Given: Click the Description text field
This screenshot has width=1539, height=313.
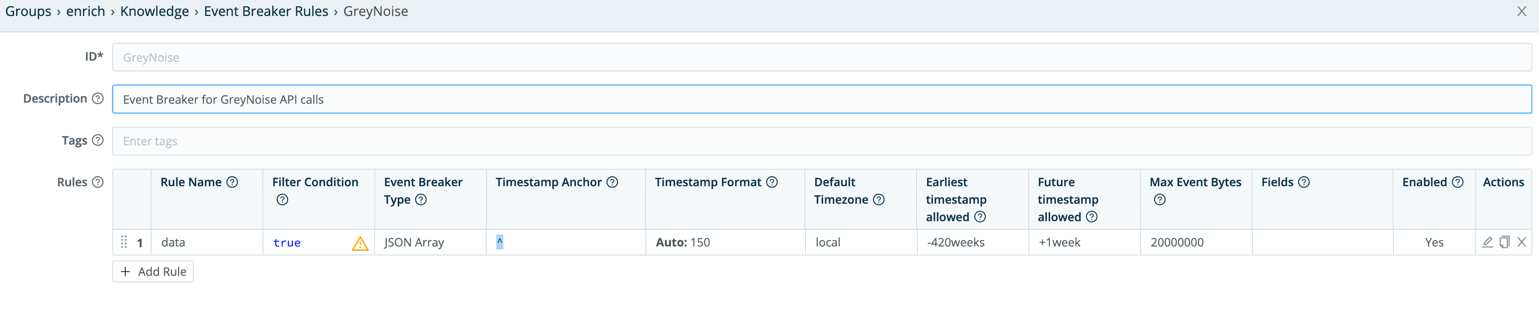Looking at the screenshot, I should [822, 100].
